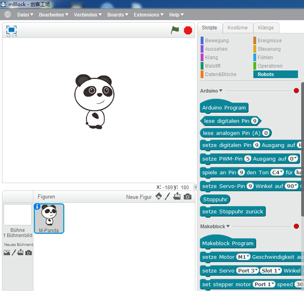Screen dimensions: 304x291
Task: Open the M1 motor dropdown
Action: click(243, 257)
